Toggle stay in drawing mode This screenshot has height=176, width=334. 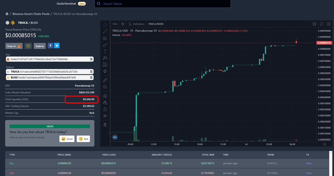(x=105, y=102)
